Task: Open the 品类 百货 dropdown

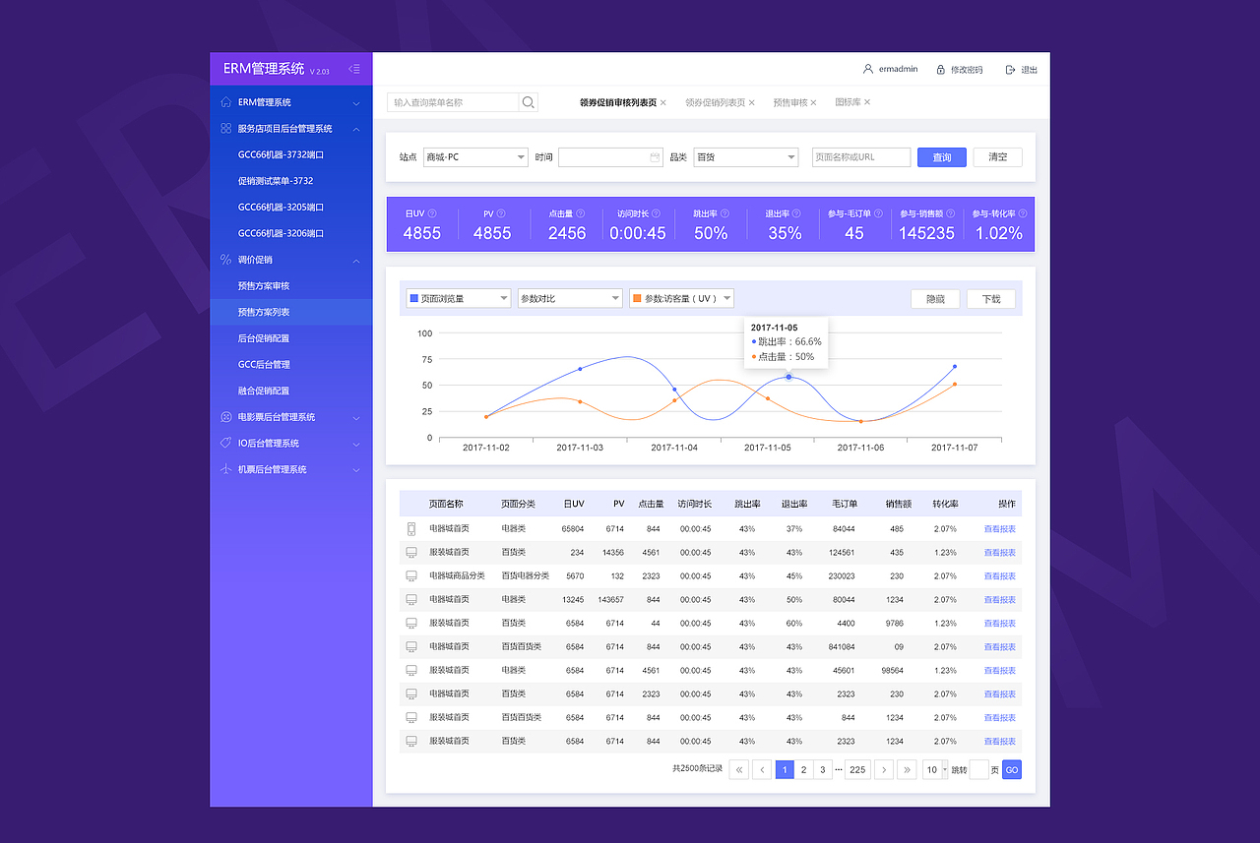Action: coord(745,157)
